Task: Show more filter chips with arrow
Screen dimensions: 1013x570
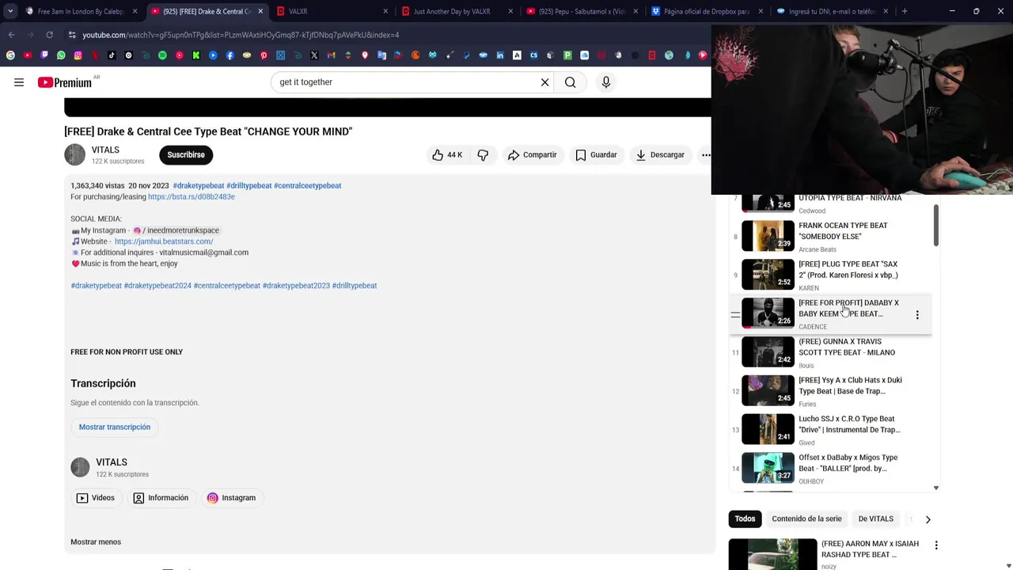Action: 928,519
